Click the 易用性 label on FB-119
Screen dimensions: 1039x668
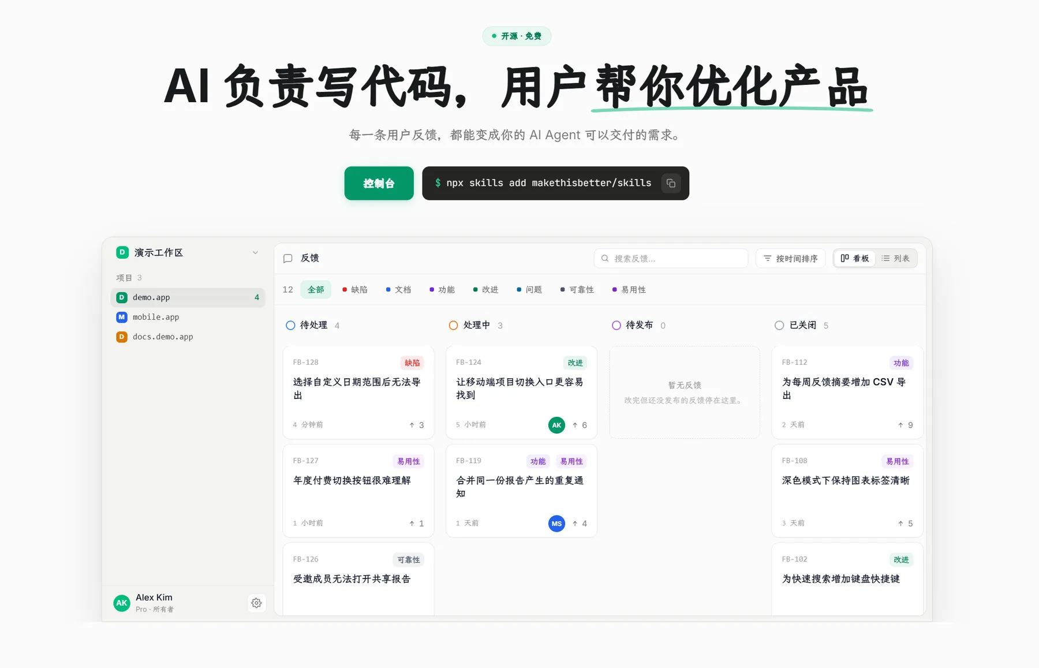click(571, 461)
